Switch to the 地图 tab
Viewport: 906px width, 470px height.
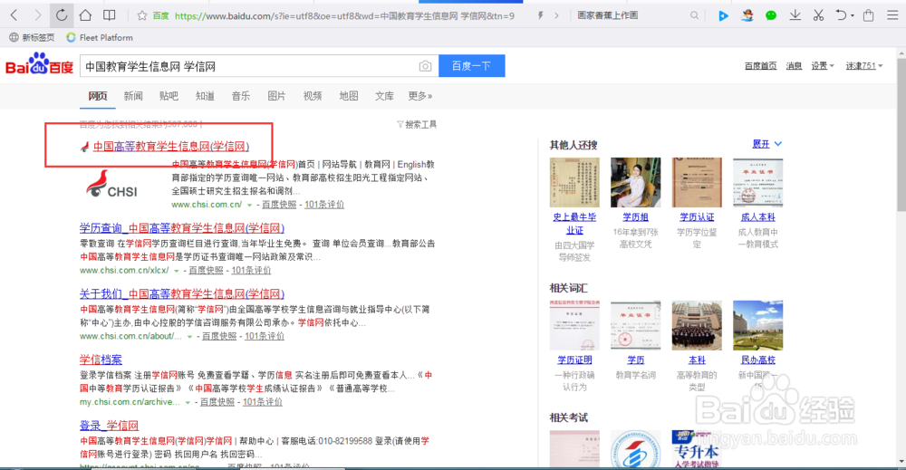coord(349,96)
